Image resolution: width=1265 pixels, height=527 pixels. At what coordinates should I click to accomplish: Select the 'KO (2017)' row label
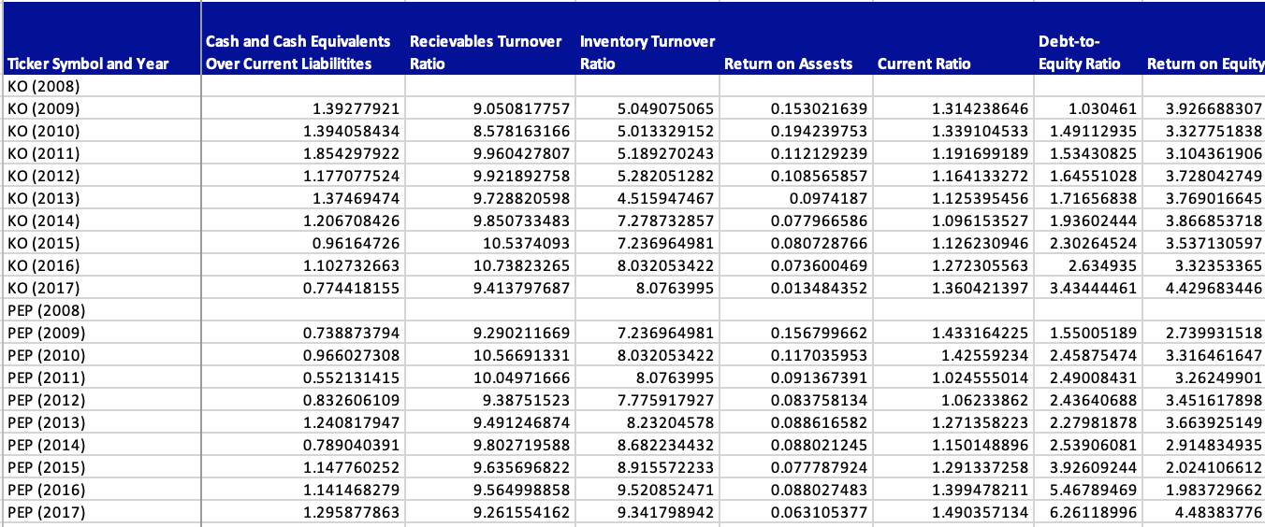100,288
